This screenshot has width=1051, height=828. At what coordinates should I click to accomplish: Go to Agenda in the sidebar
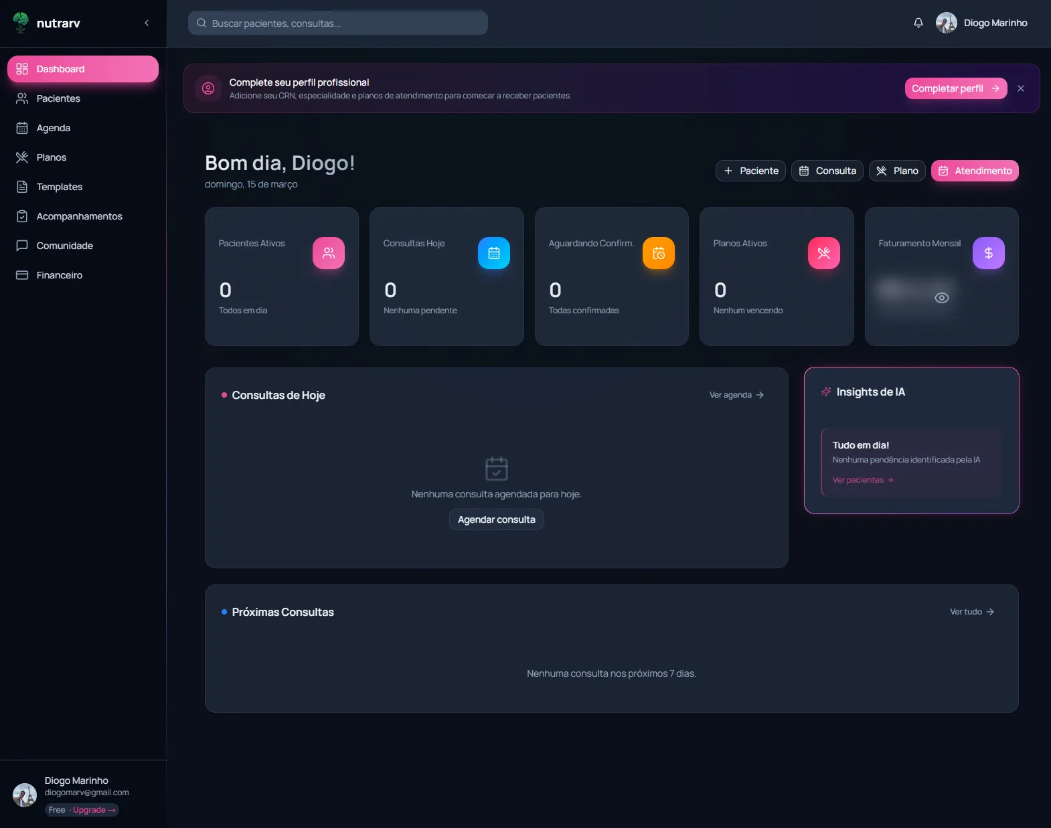click(54, 128)
